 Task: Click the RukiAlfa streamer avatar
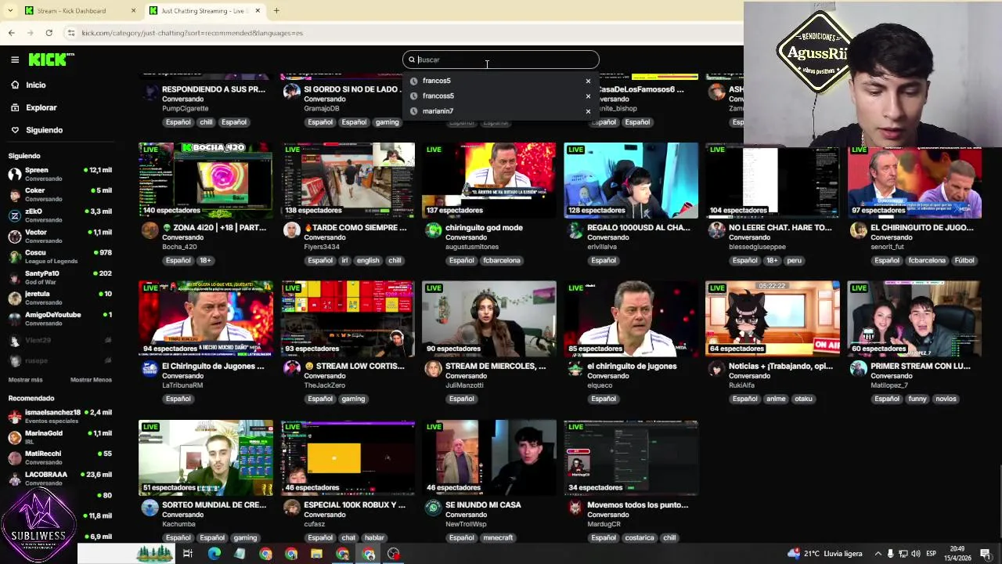click(716, 369)
